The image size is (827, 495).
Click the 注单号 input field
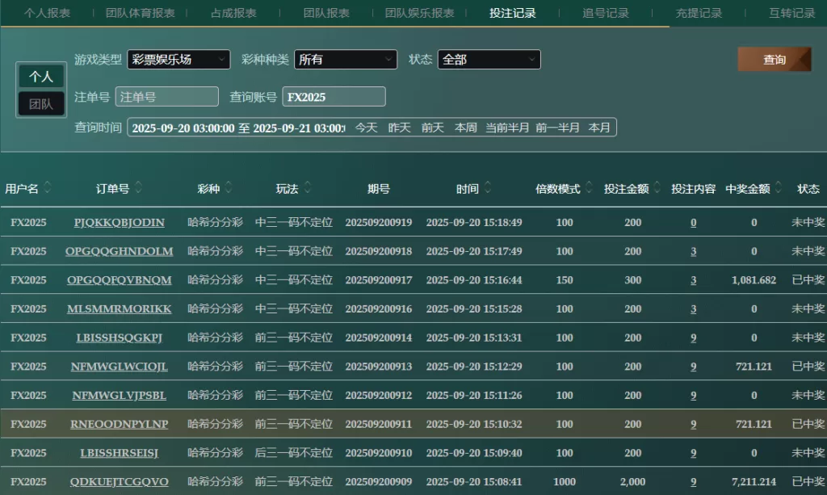coord(167,97)
